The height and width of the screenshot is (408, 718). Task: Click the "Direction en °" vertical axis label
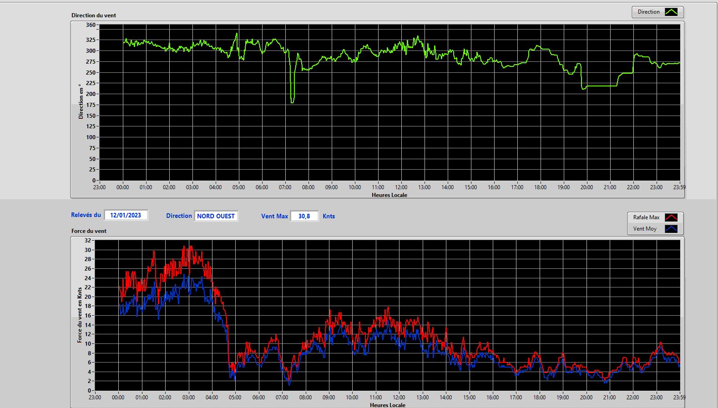(x=81, y=101)
